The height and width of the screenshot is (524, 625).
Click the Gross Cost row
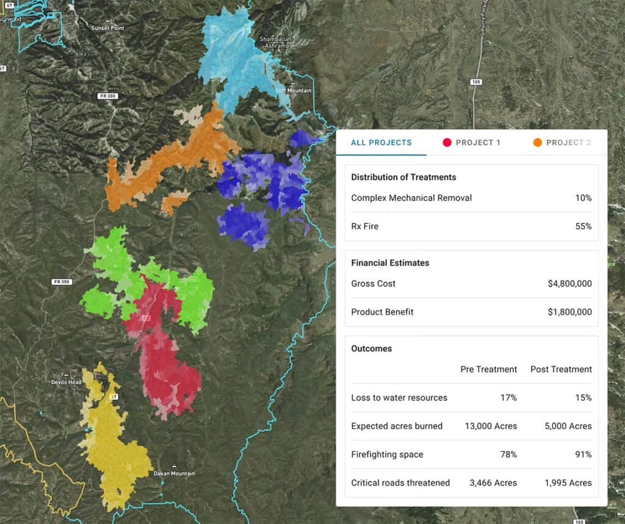pyautogui.click(x=472, y=284)
